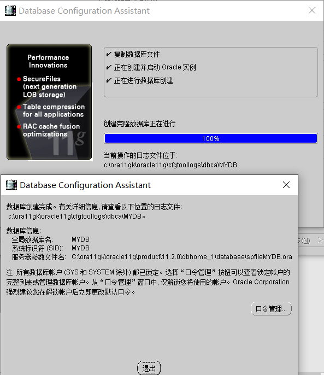Image resolution: width=324 pixels, height=375 pixels.
Task: Click the spfileMYDB.ora server parameter path
Action: click(182, 257)
